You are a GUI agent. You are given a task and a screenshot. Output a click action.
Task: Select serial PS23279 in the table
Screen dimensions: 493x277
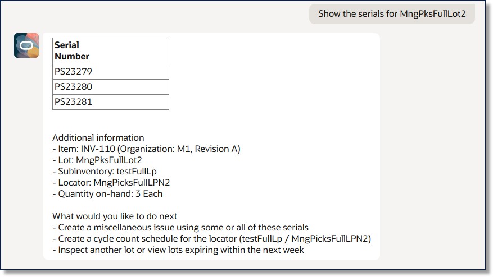coord(73,72)
